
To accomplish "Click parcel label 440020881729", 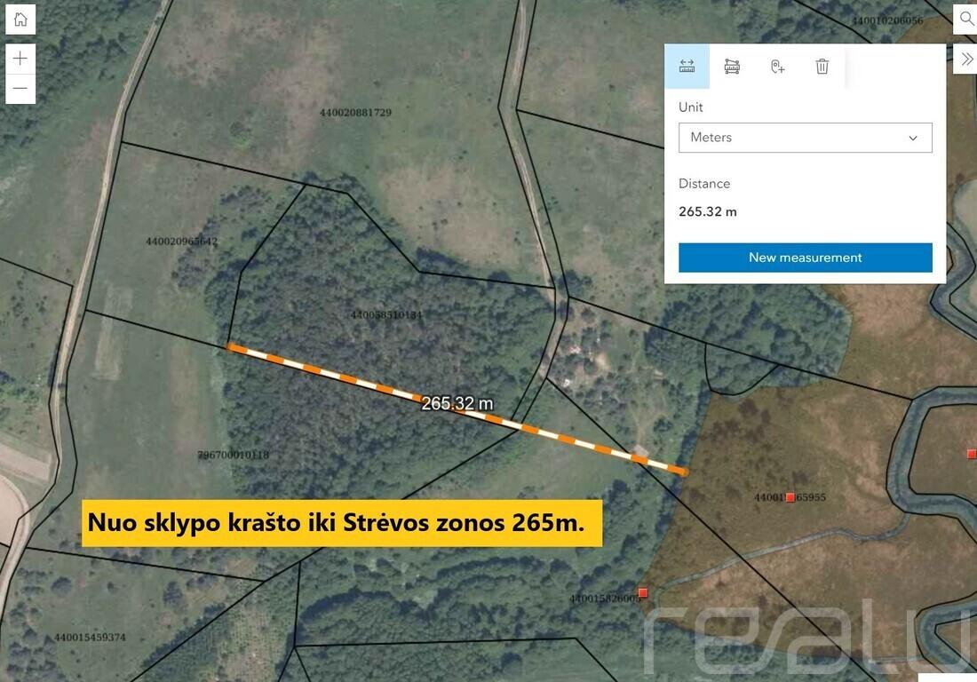I will point(355,113).
